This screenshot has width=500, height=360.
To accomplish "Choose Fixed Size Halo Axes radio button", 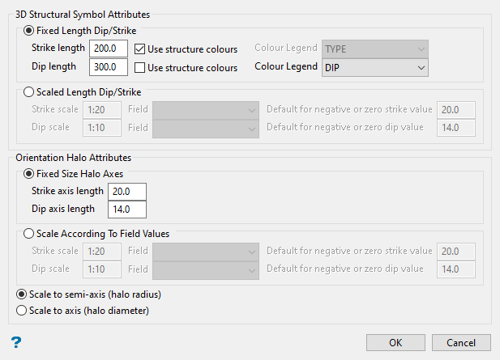I will point(31,173).
